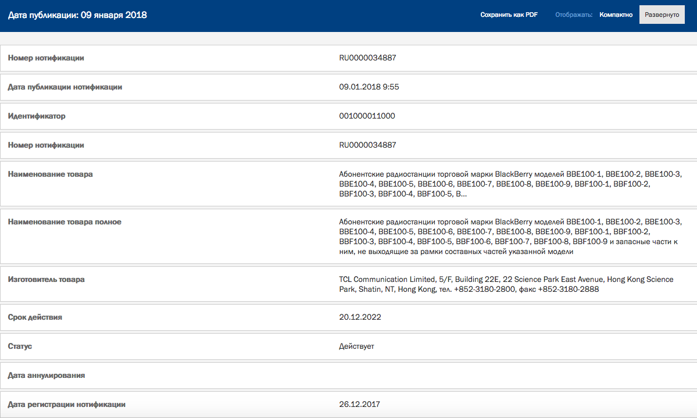Click the 'Дата аннулирования' label

point(47,376)
